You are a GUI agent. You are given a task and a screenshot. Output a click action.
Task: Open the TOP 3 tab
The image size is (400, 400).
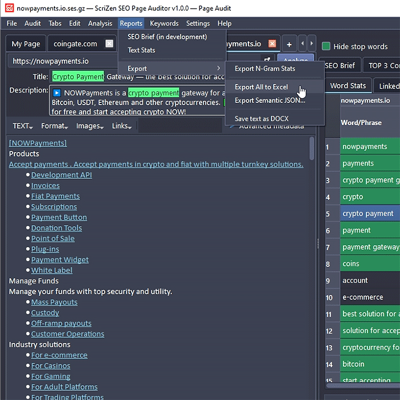[382, 66]
